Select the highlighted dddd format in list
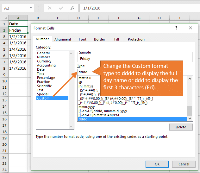The width and height of the screenshot is (200, 173). 132,119
